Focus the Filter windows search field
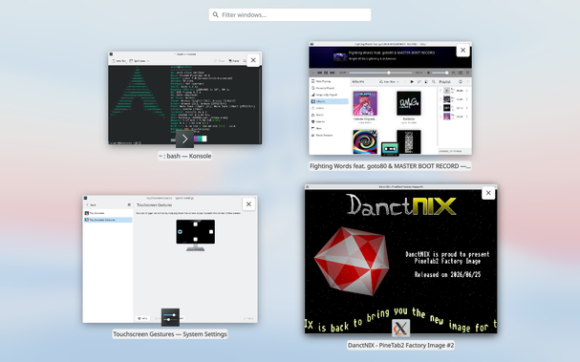Screen dimensions: 580x362 click(290, 14)
